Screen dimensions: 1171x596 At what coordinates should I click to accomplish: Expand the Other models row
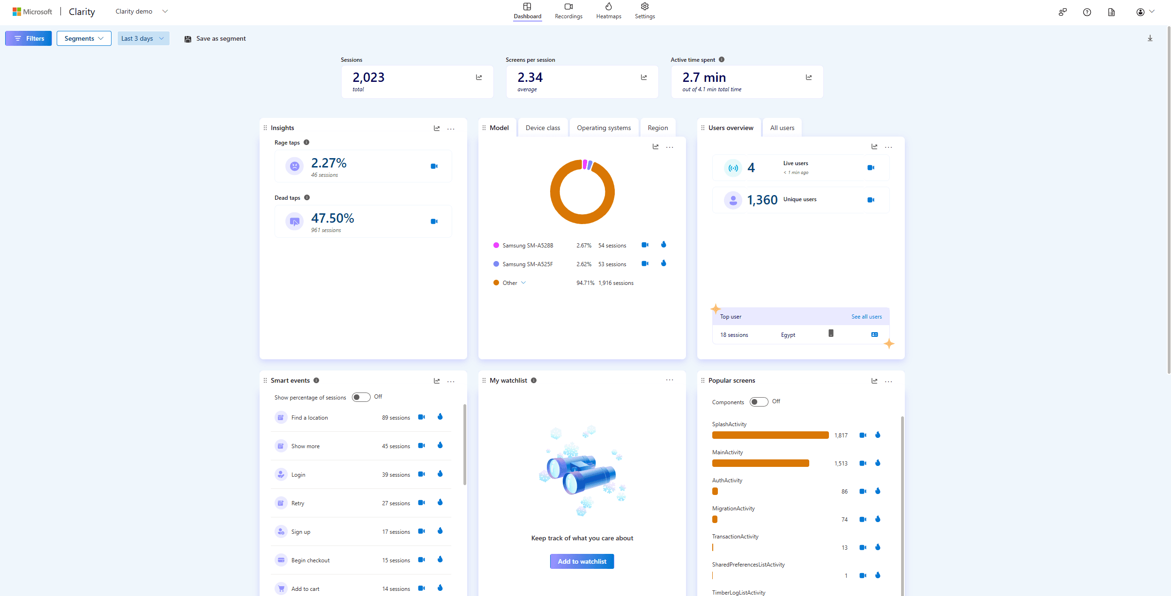523,283
